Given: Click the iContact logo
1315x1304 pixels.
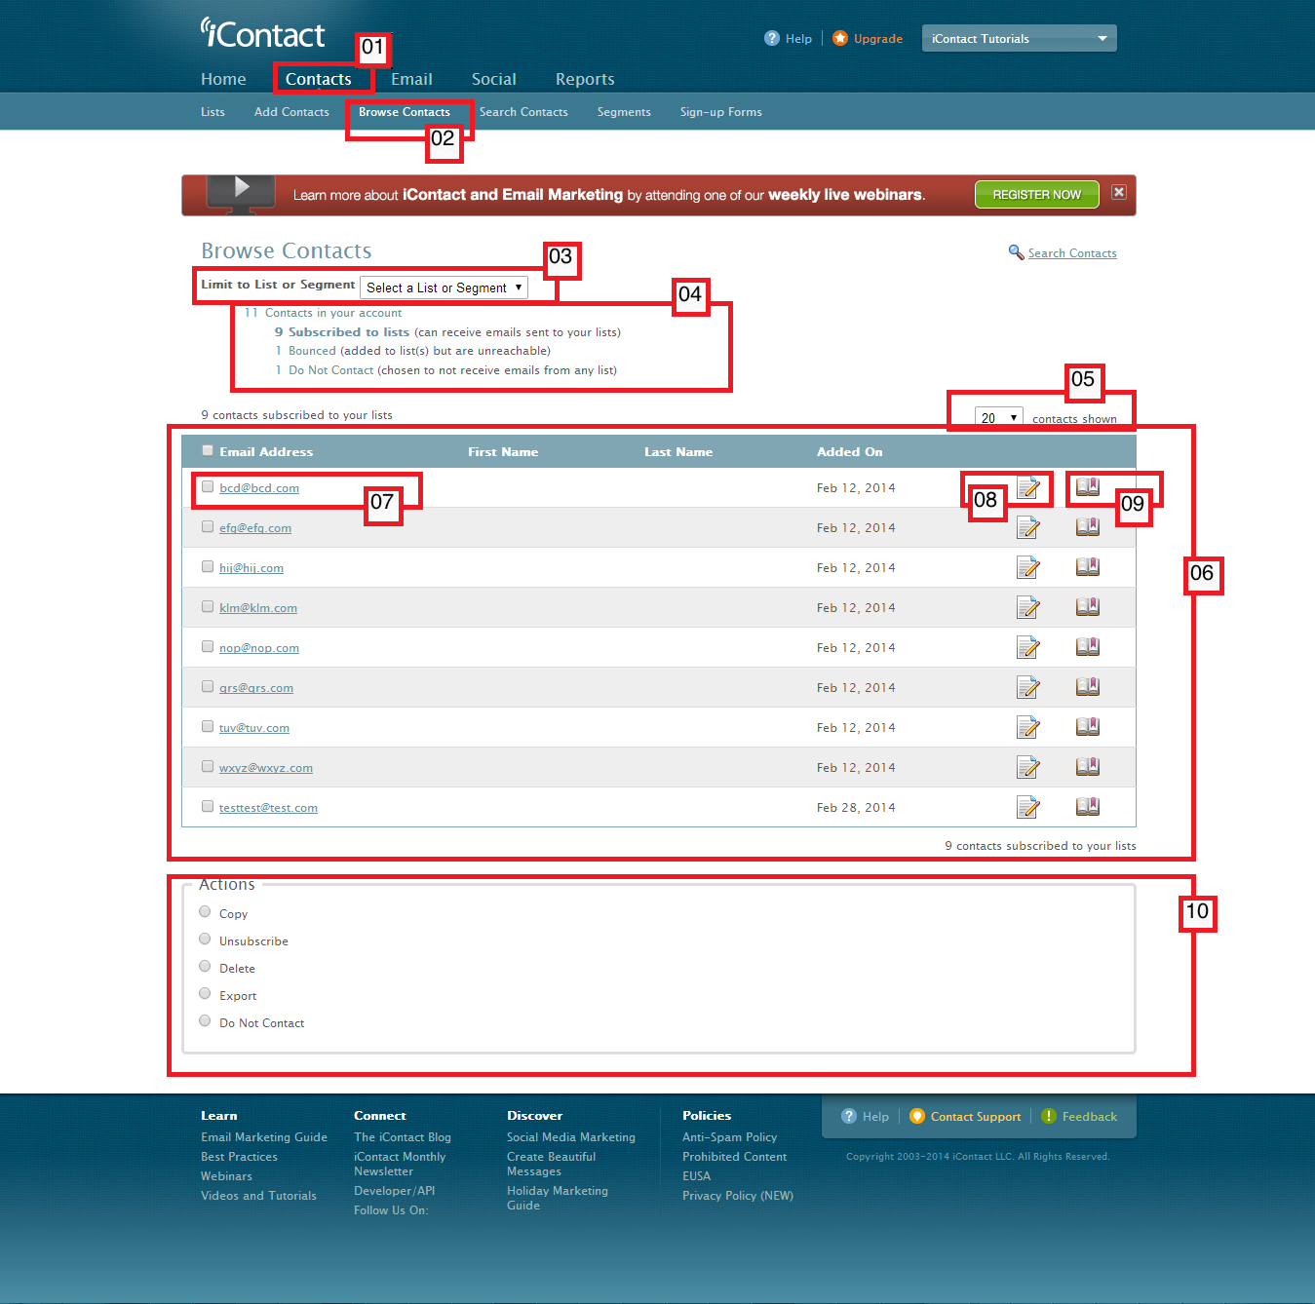Looking at the screenshot, I should pyautogui.click(x=262, y=33).
